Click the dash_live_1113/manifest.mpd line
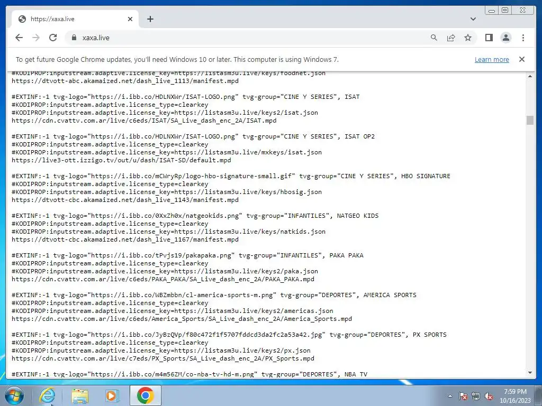The image size is (542, 406). tap(125, 81)
